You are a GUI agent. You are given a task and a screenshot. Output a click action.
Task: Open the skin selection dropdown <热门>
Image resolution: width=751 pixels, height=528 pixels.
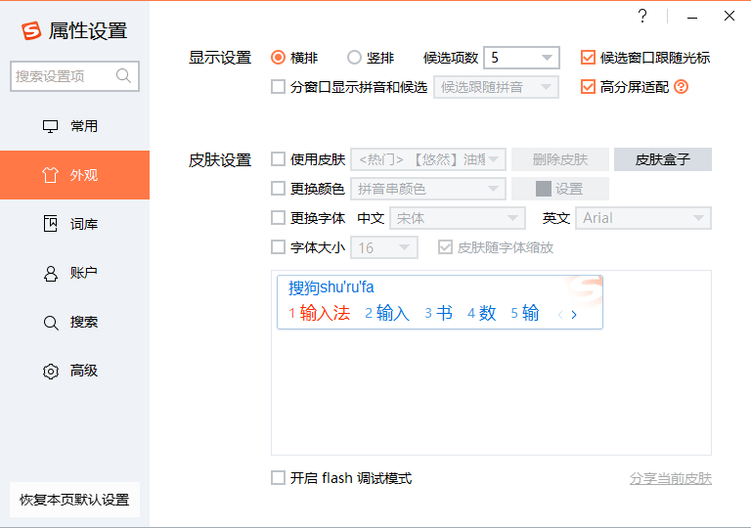[x=428, y=159]
